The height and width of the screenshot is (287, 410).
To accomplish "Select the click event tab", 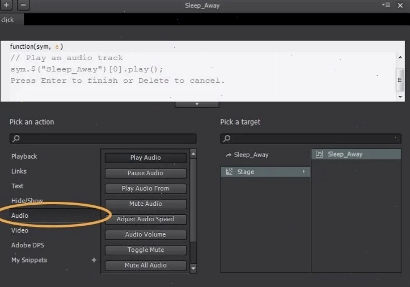I will tap(12, 20).
